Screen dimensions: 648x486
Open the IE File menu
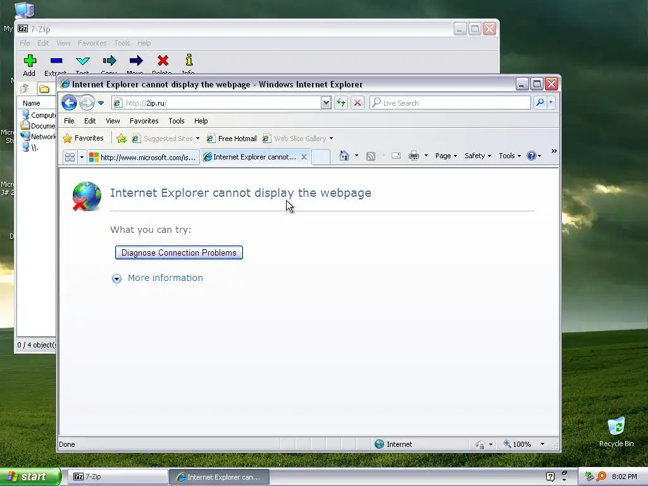click(69, 121)
